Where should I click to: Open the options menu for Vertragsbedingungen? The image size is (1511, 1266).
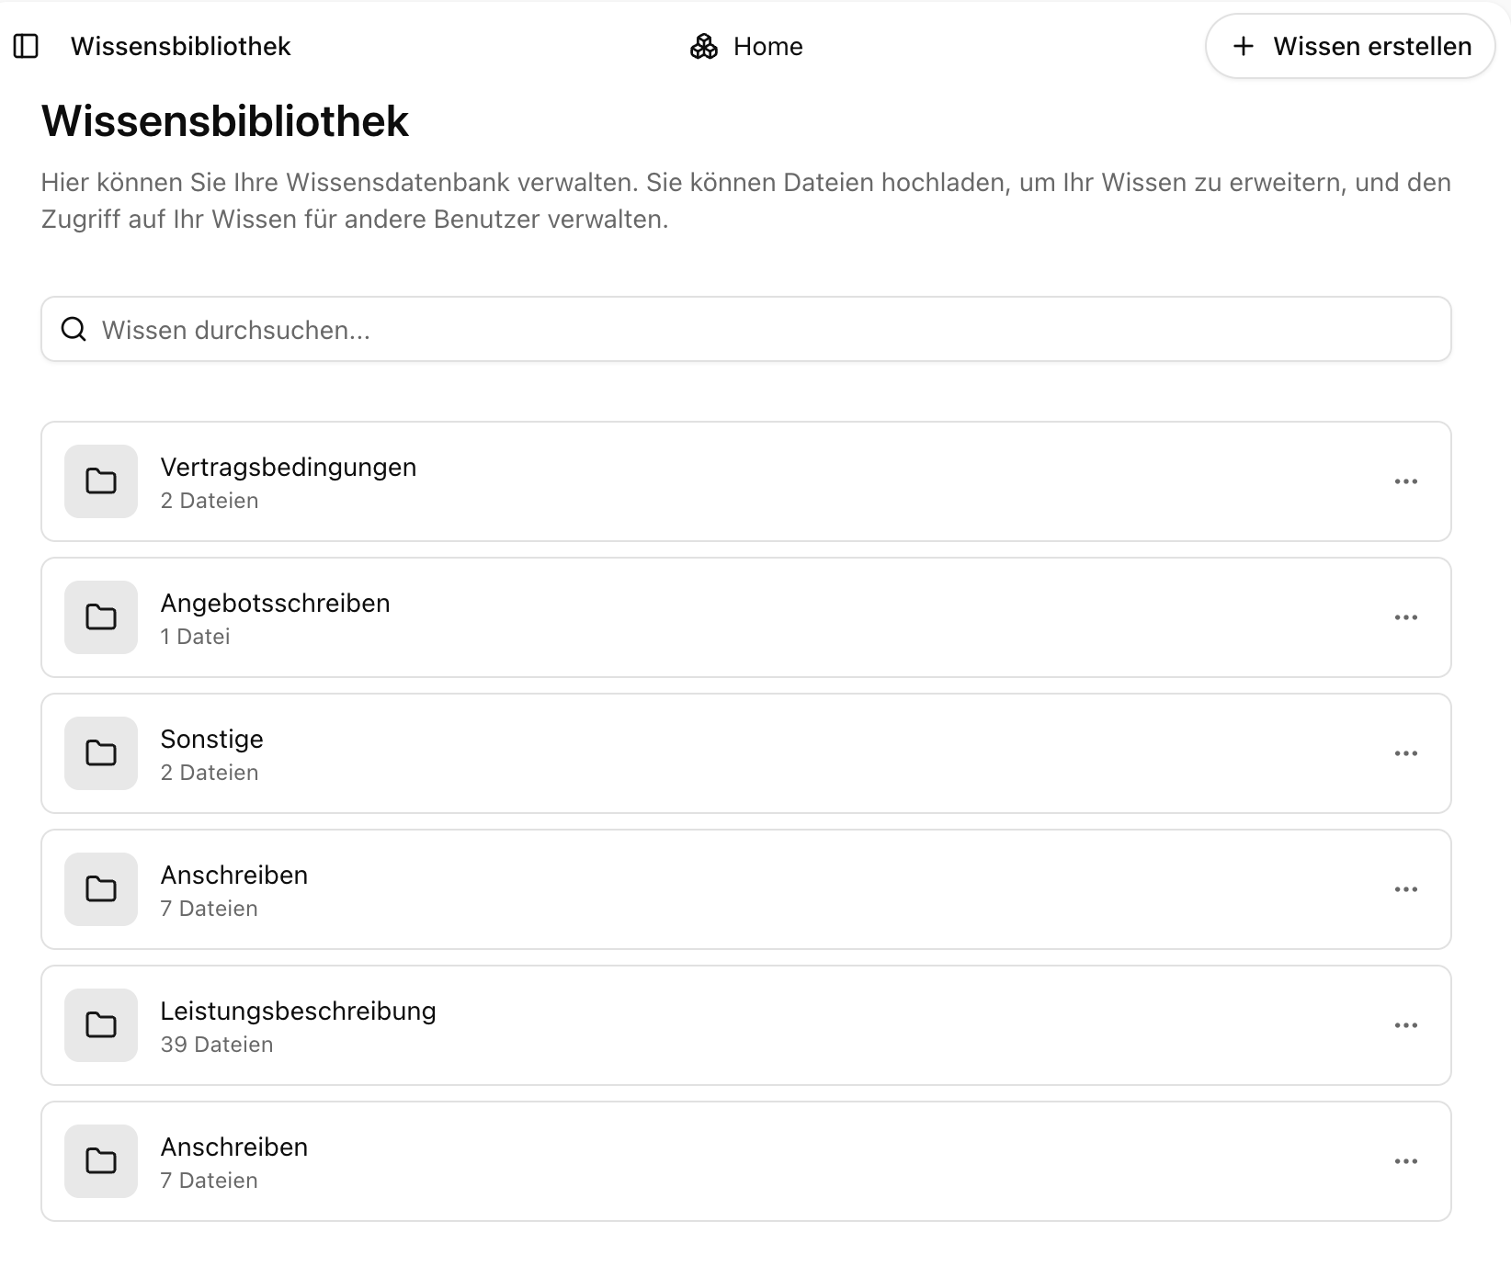1405,480
